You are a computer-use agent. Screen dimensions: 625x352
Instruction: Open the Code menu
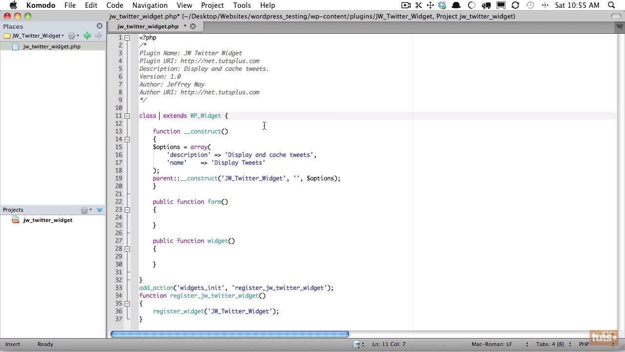click(x=115, y=5)
